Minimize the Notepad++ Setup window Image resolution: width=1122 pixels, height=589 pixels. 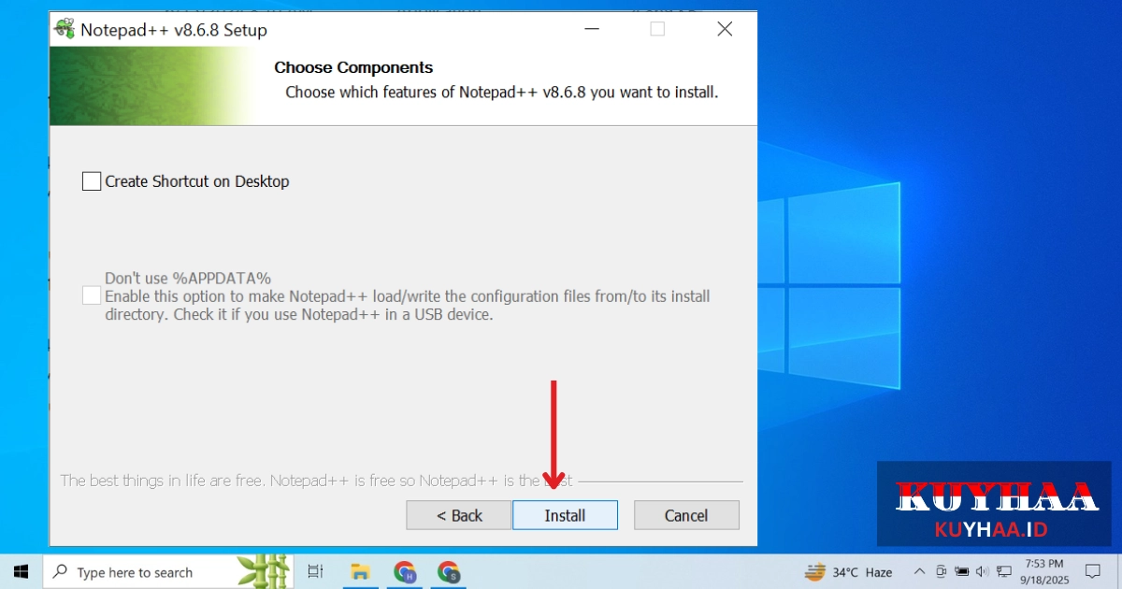[x=592, y=29]
